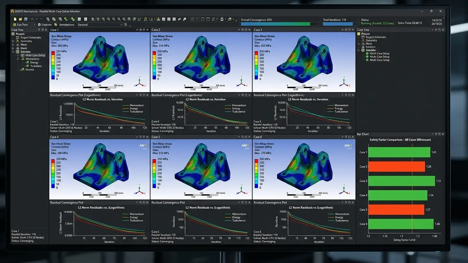Viewport: 468px width, 263px height.
Task: Select the Case 4 panel title
Action: (54, 137)
